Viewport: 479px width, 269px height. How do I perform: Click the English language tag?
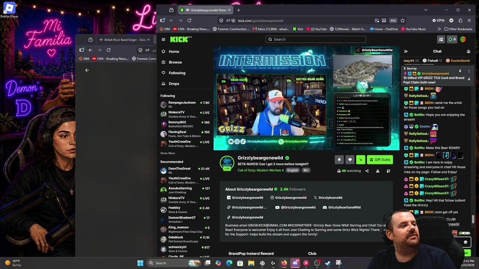293,170
